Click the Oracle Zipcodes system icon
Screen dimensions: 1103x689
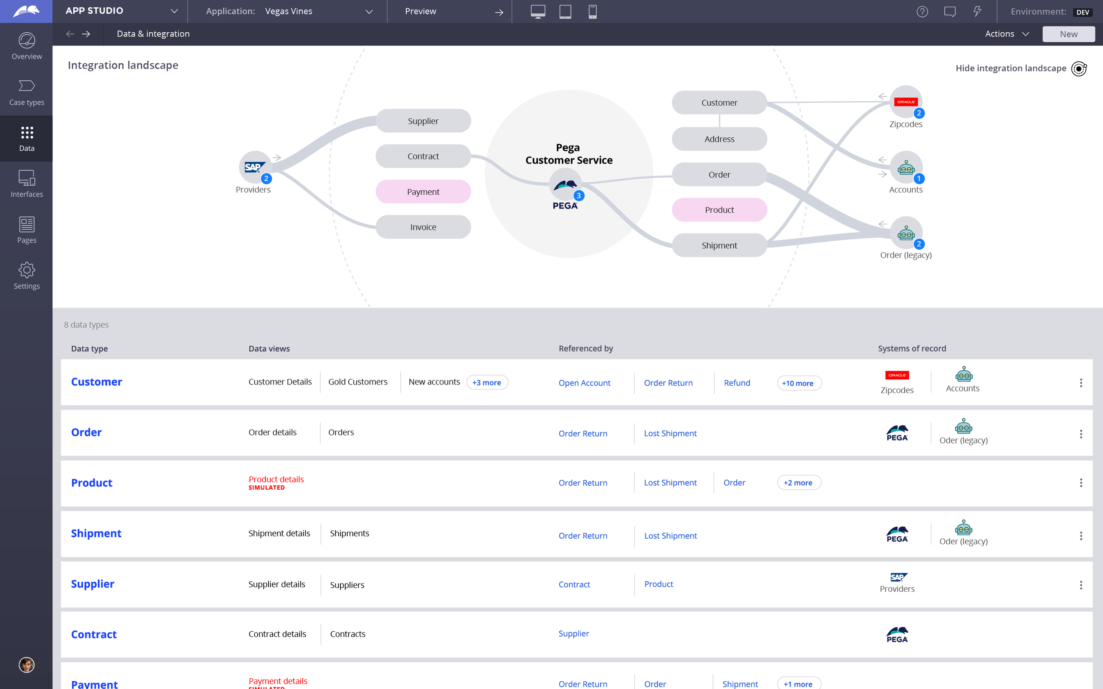pyautogui.click(x=906, y=102)
